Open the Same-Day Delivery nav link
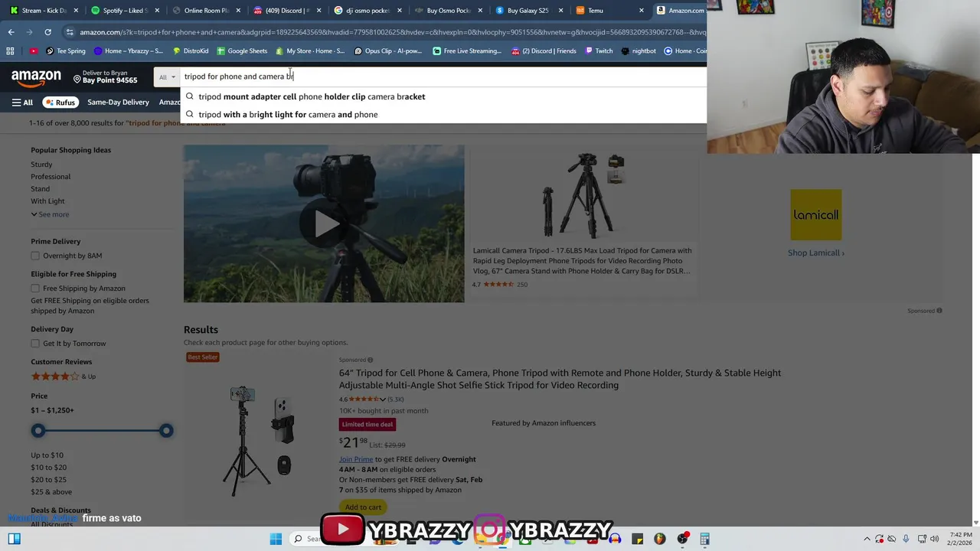This screenshot has width=980, height=551. pyautogui.click(x=118, y=102)
